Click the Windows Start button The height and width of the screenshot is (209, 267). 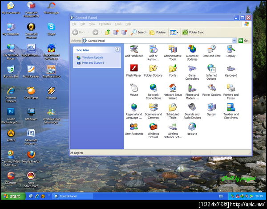click(x=13, y=196)
